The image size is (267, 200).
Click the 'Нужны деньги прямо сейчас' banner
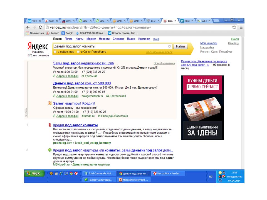[202, 107]
